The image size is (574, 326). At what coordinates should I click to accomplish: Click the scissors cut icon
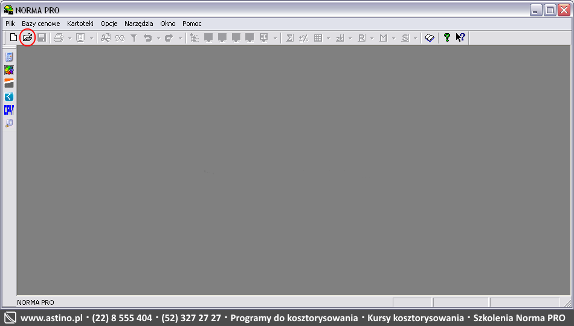tap(106, 37)
